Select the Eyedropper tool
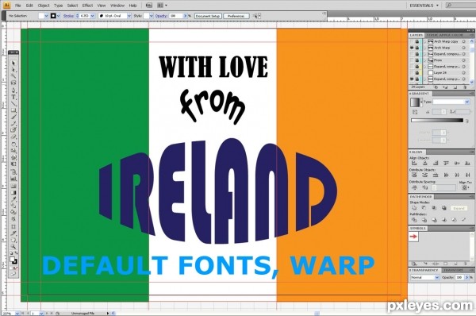This screenshot has height=316, width=476. [13, 199]
